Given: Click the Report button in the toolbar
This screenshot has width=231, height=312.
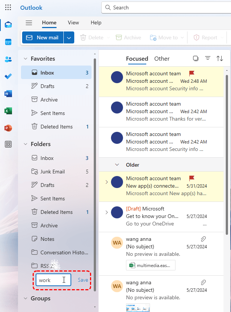Looking at the screenshot, I should 205,37.
